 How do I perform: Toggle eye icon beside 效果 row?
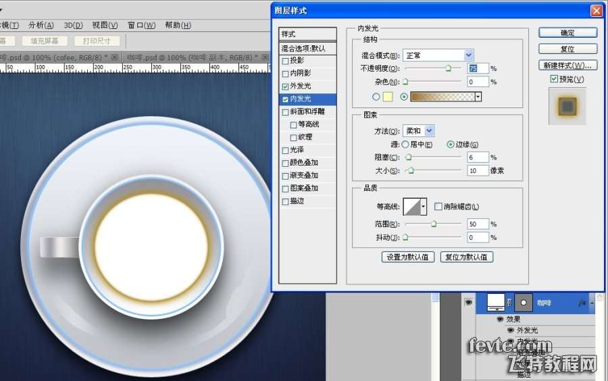500,319
